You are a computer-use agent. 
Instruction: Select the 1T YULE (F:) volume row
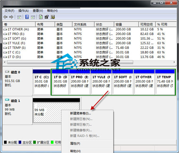click(89, 43)
